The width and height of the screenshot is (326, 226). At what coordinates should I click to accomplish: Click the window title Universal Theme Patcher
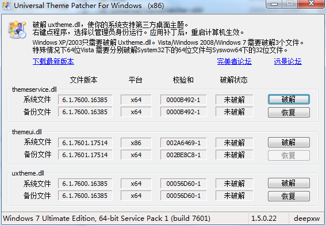pyautogui.click(x=89, y=6)
